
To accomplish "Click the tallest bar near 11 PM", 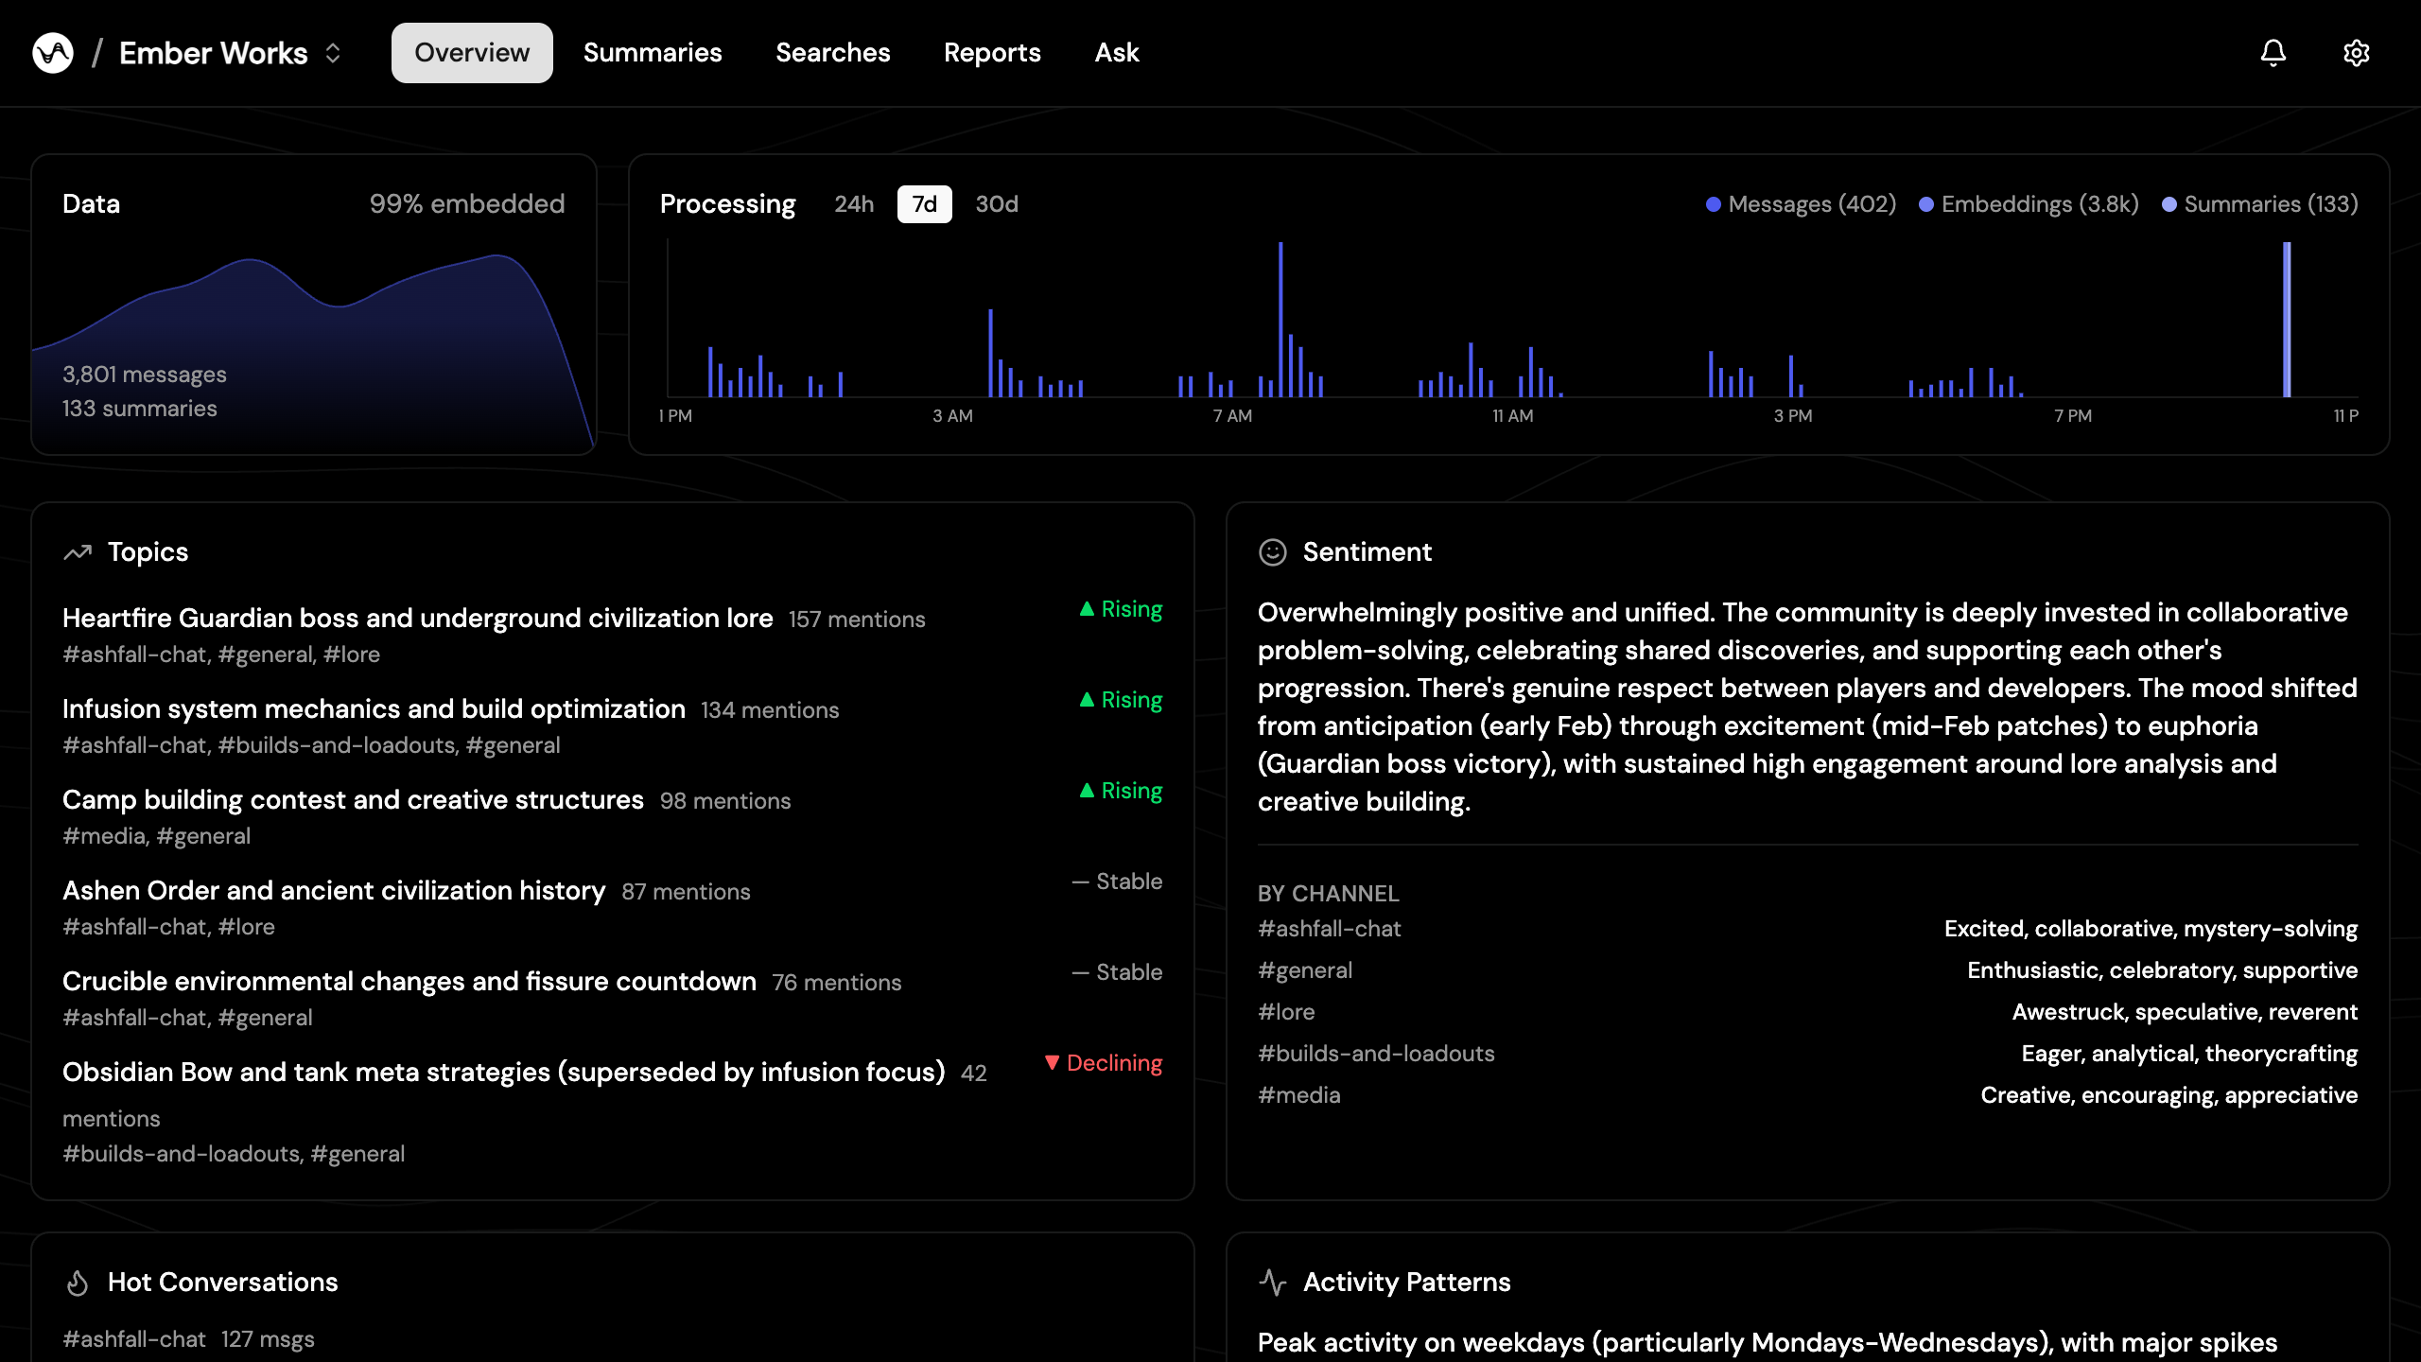I will click(x=2287, y=320).
